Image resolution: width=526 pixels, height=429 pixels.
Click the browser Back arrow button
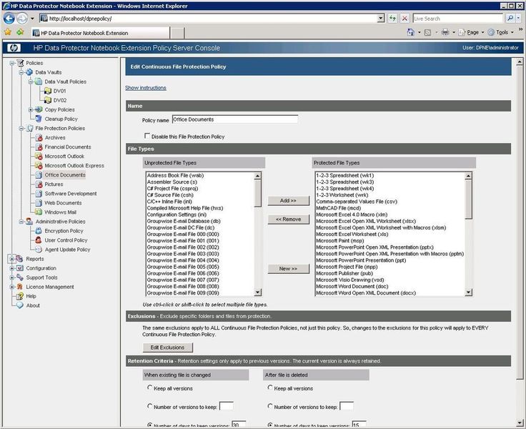[9, 19]
